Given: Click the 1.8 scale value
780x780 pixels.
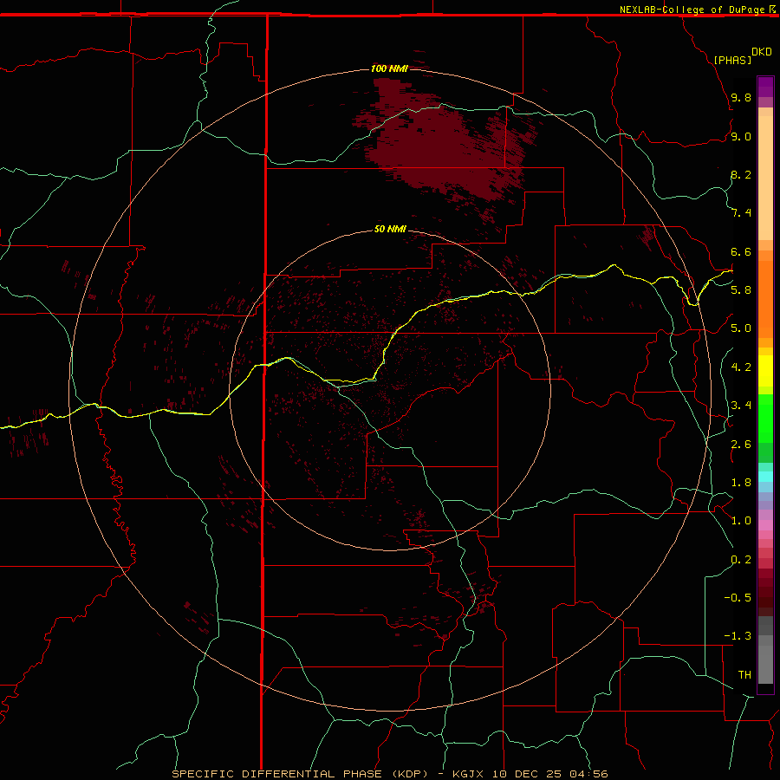Looking at the screenshot, I should click(x=741, y=483).
